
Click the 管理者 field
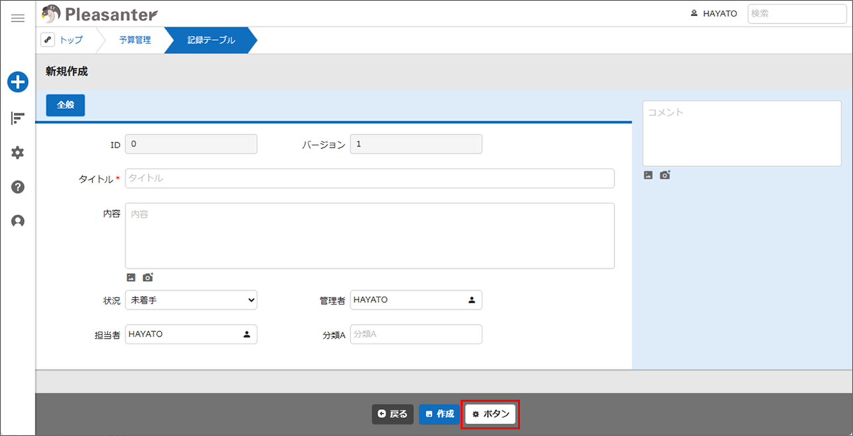point(416,300)
